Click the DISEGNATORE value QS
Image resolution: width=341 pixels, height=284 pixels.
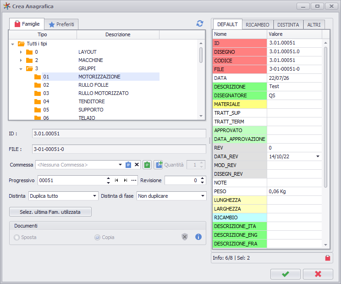tap(294, 95)
